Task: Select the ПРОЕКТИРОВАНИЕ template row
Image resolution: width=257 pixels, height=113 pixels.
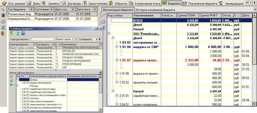Action: [55, 64]
